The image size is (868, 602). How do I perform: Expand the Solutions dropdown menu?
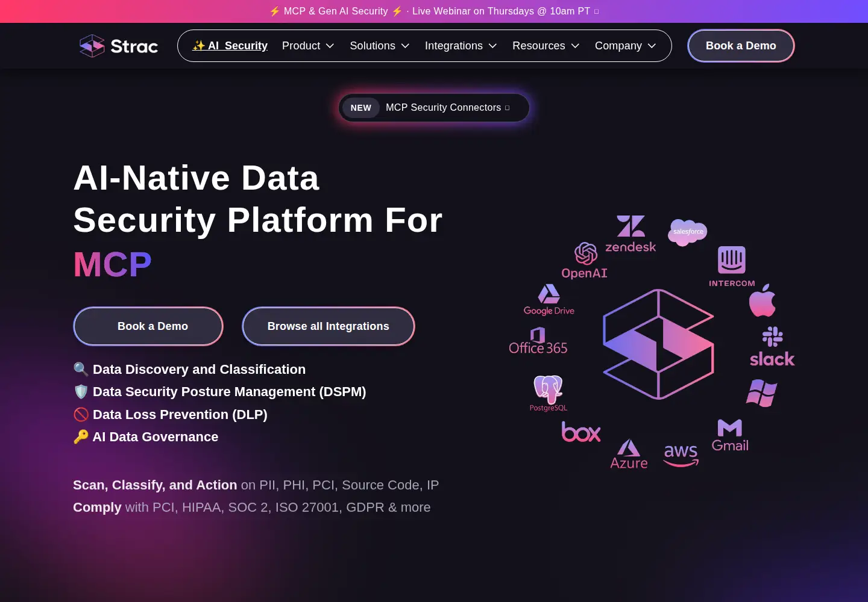pyautogui.click(x=380, y=46)
